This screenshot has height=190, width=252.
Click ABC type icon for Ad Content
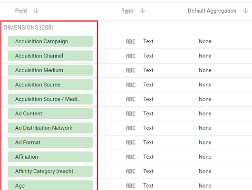pos(130,114)
